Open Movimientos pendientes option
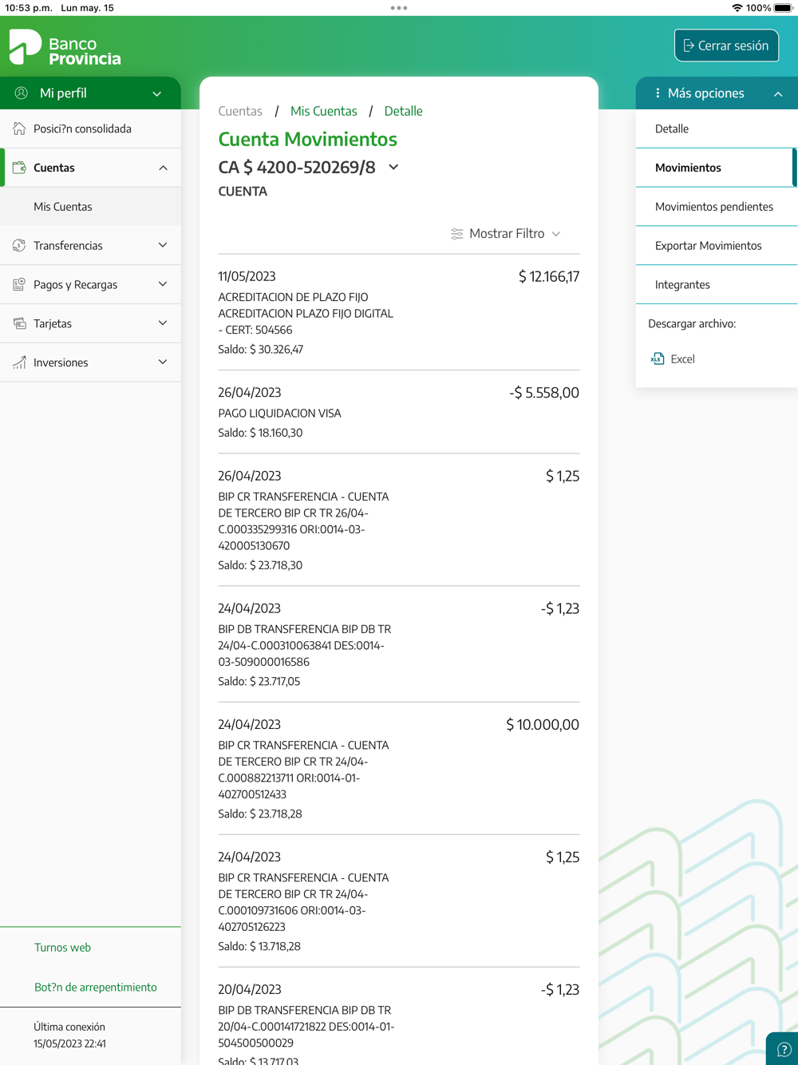This screenshot has height=1065, width=798. tap(717, 207)
